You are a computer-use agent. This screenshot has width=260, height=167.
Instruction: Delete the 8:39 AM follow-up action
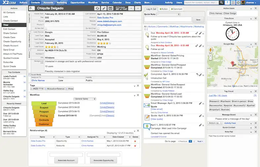[x=203, y=34]
